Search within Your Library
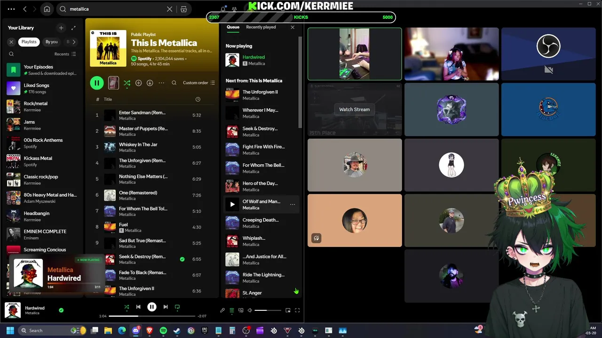 coord(11,54)
